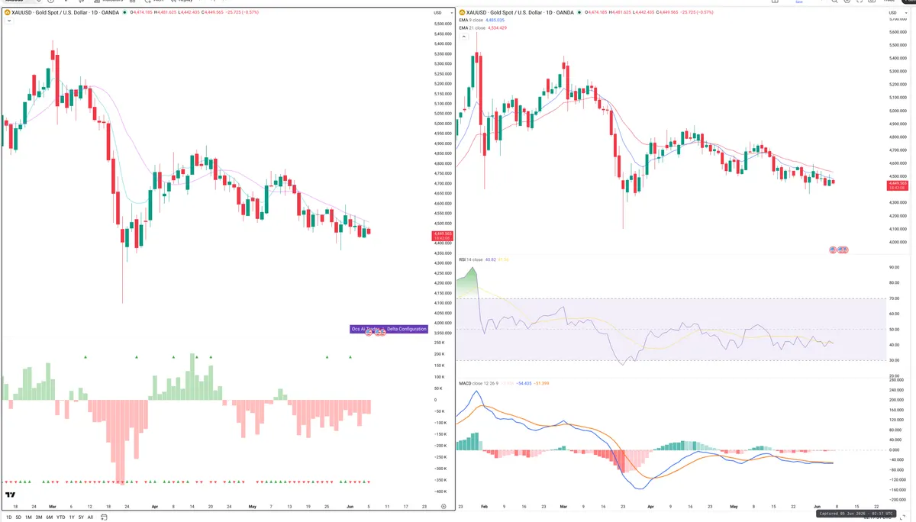Collapse the indicator legend in left chart

(8, 21)
